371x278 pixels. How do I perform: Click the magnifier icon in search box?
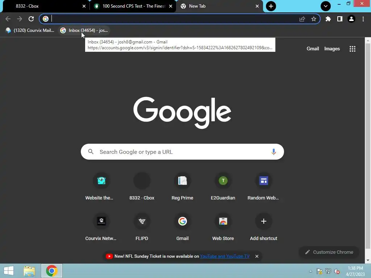(x=91, y=152)
